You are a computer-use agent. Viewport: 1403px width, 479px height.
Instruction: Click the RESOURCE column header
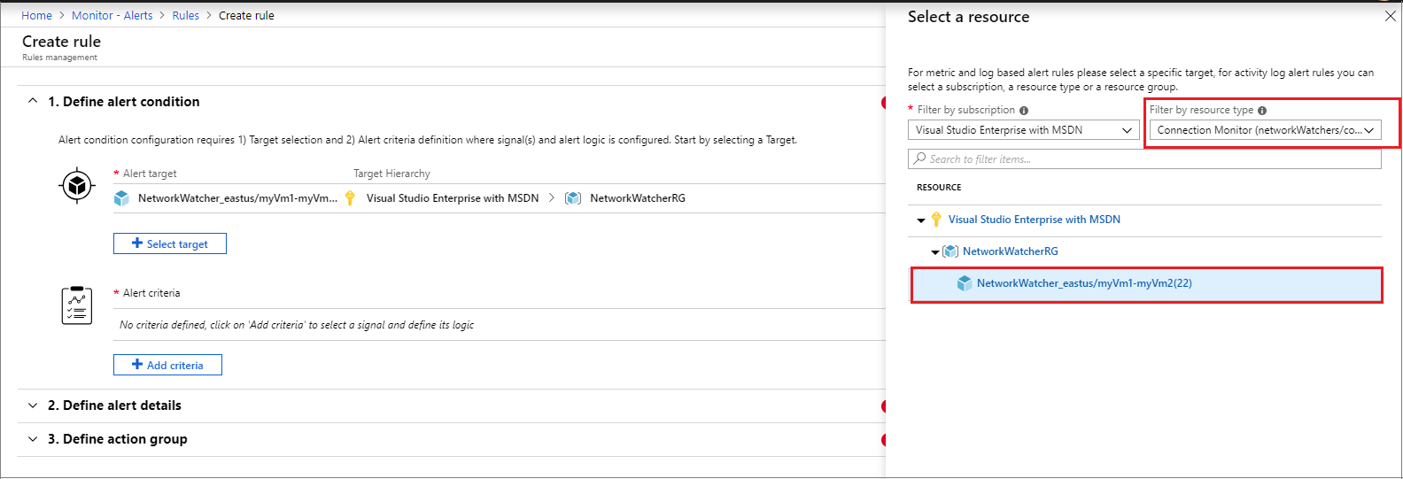(x=939, y=188)
